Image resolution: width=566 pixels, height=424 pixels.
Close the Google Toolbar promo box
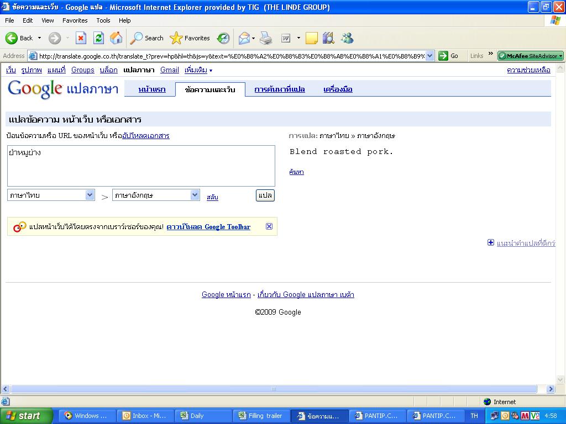269,226
